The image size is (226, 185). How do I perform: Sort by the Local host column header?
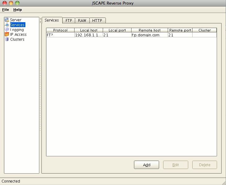click(89, 30)
